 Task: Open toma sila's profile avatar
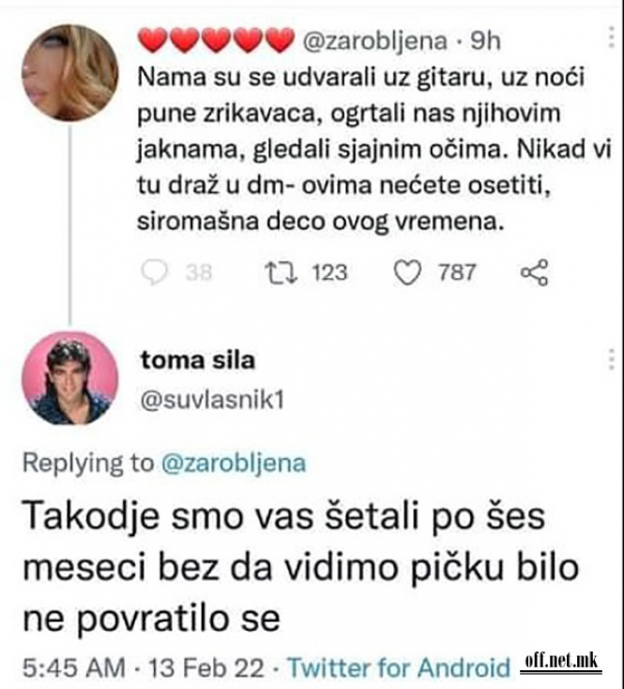pyautogui.click(x=68, y=378)
